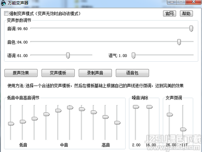202x152 pixels.
Task: Click the 高音 label under the equalizer
Action: click(106, 145)
